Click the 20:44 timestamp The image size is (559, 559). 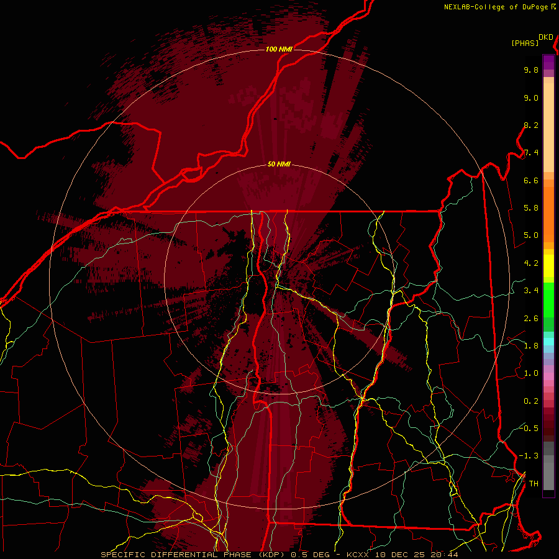pyautogui.click(x=444, y=555)
